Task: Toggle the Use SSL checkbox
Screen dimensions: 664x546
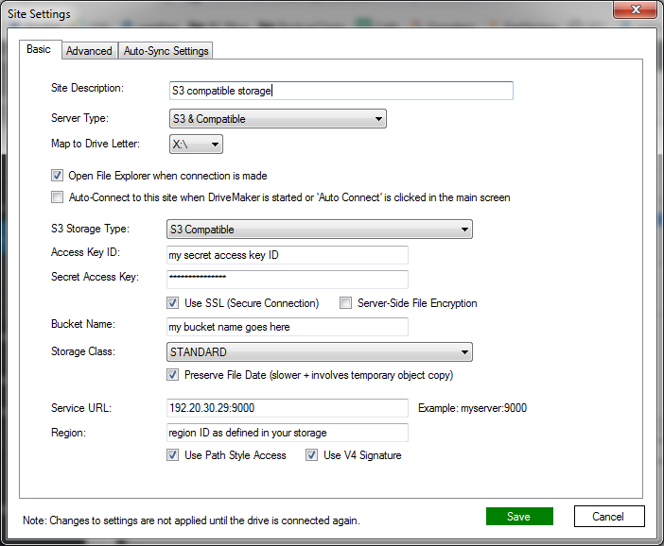Action: (x=172, y=303)
